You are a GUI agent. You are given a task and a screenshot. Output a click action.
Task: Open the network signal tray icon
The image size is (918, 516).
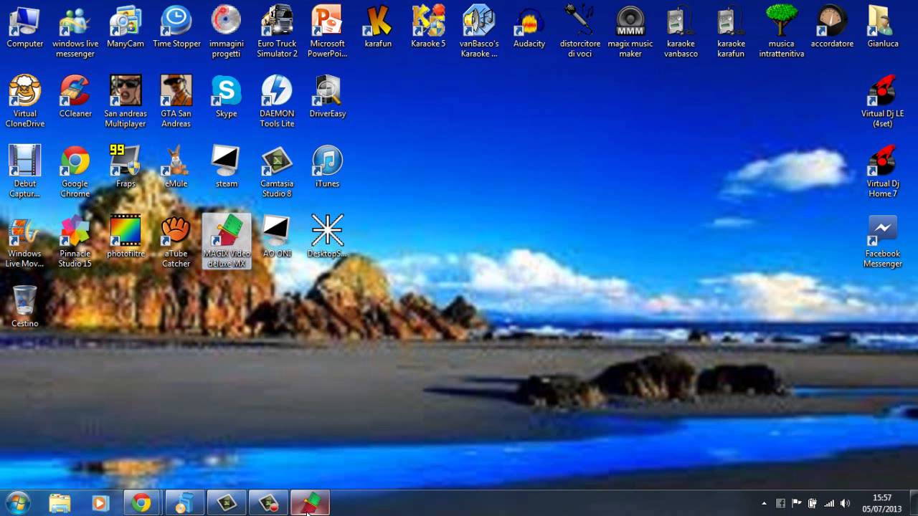tap(829, 503)
